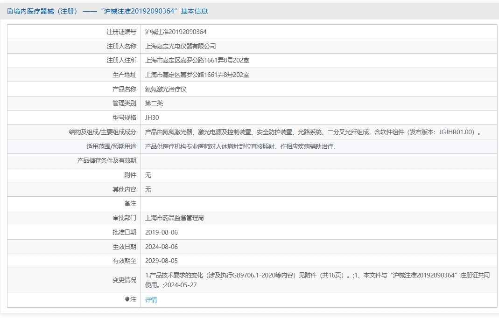Click the 产品储存条件及有效期 label

(x=106, y=160)
